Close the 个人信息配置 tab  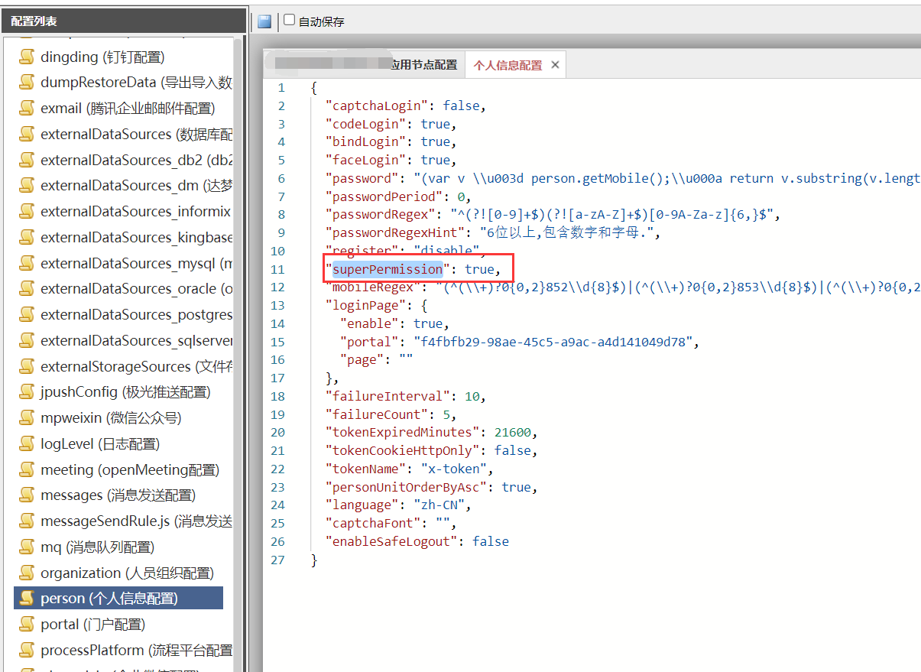[555, 65]
